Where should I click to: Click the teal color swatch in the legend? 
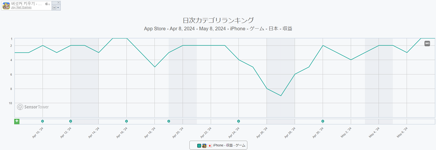point(199,146)
